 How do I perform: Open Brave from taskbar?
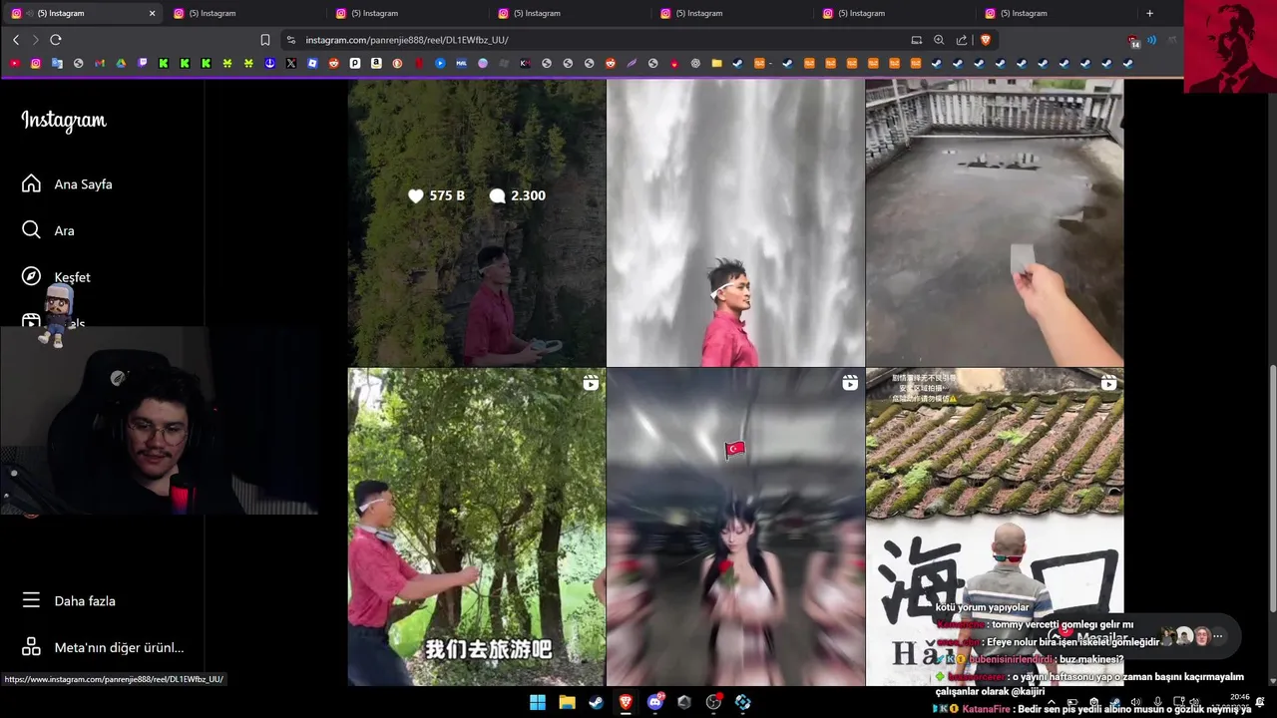click(x=626, y=702)
